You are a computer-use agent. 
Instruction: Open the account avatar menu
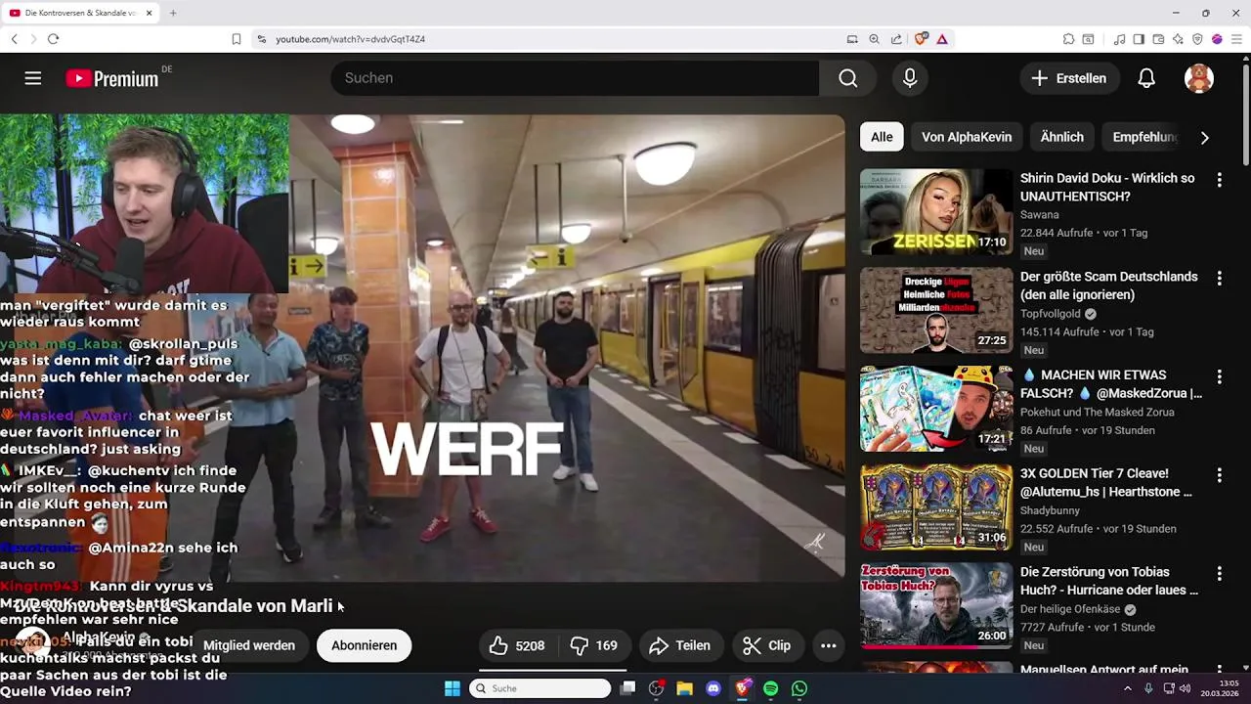[x=1199, y=78]
